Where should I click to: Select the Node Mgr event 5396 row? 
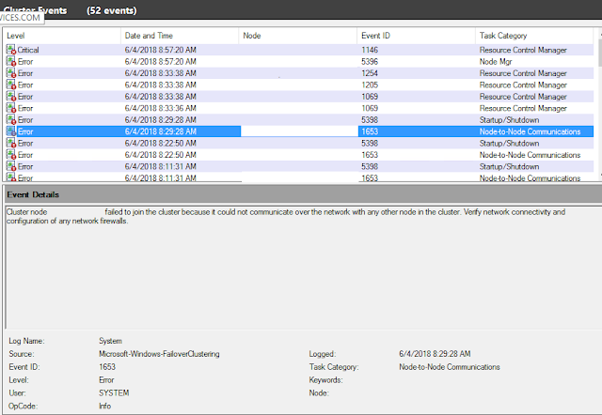click(298, 61)
